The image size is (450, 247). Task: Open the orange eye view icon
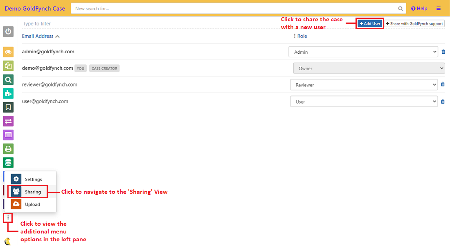click(x=8, y=52)
